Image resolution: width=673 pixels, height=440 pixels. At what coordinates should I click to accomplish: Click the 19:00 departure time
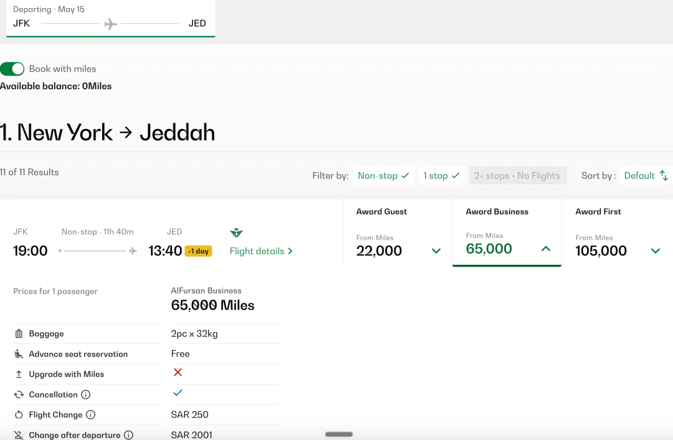click(31, 251)
